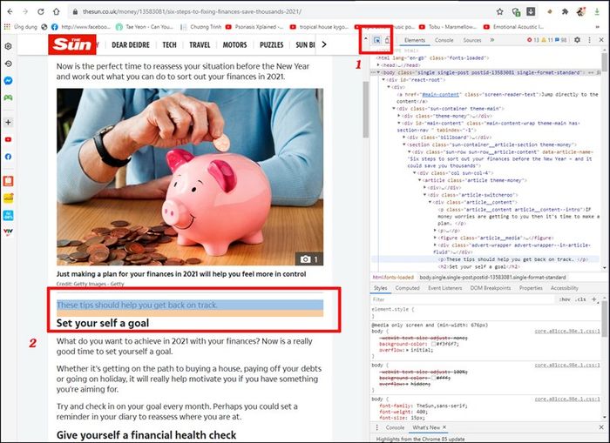This screenshot has height=443, width=610.
Task: Click the download extension icon in toolbar
Action: (531, 11)
